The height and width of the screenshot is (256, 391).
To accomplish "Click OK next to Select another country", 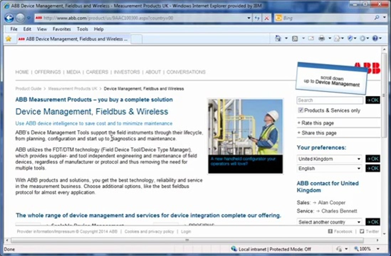I will 373,222.
